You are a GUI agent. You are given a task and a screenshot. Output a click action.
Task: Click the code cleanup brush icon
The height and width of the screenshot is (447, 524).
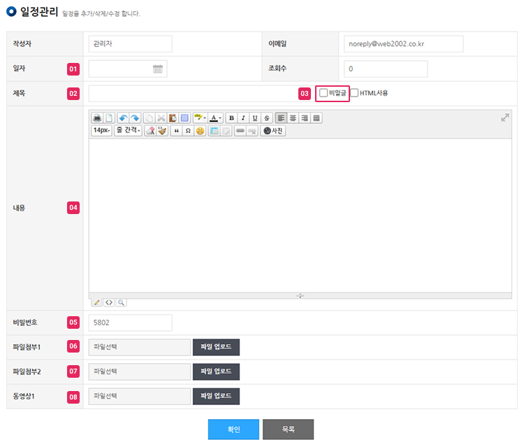coord(162,131)
